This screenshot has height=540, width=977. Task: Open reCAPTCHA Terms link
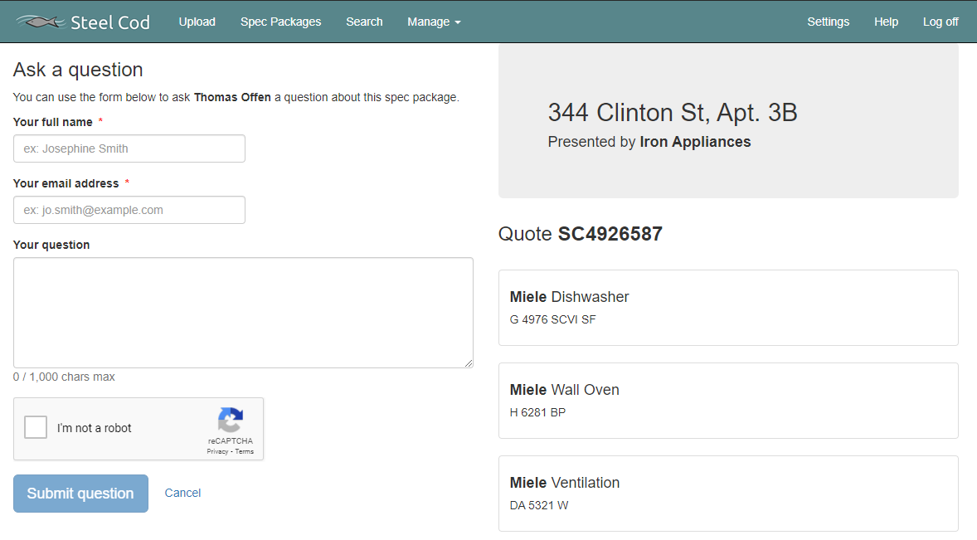[x=244, y=451]
